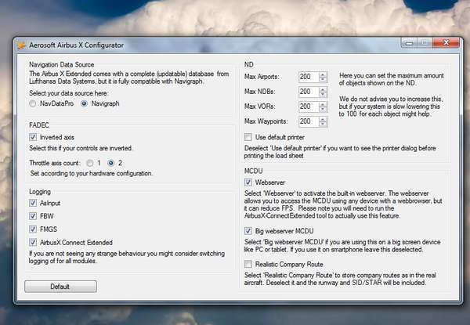This screenshot has width=470, height=325.
Task: Uncheck Big webserver MCDU option
Action: point(248,232)
